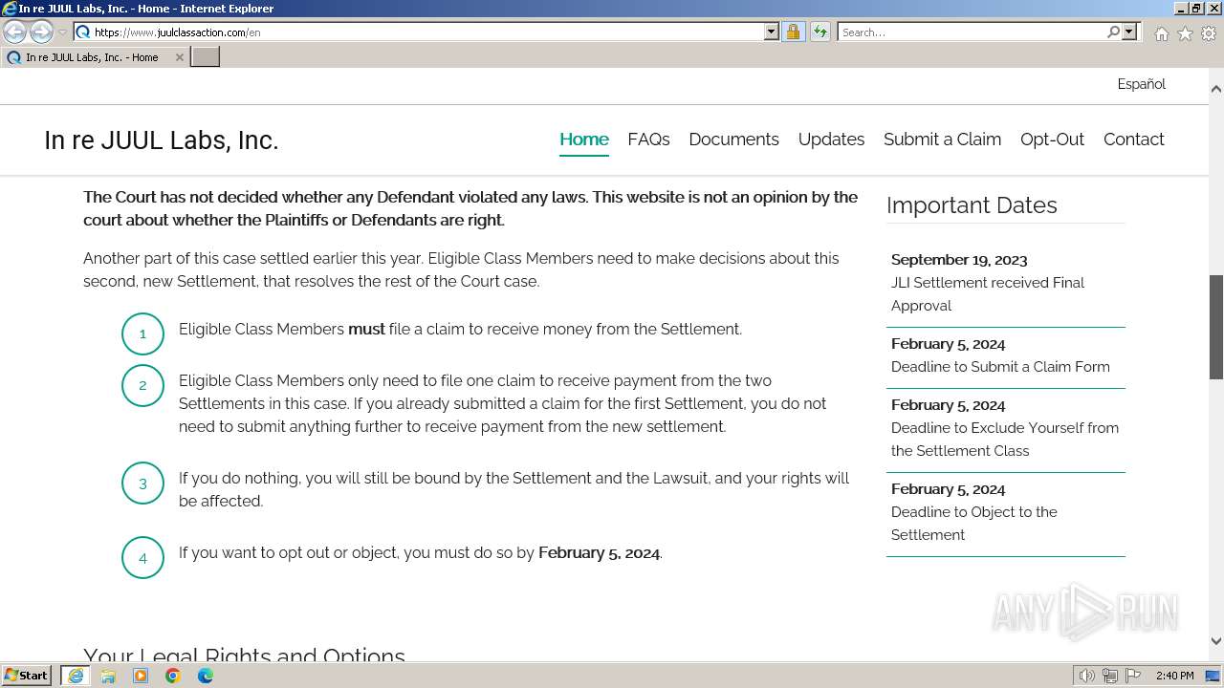Click the 2:40 PM system clock
1224x688 pixels.
coord(1174,676)
